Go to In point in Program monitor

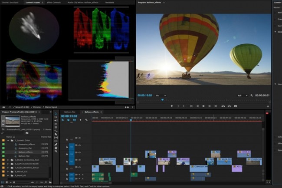click(x=192, y=106)
